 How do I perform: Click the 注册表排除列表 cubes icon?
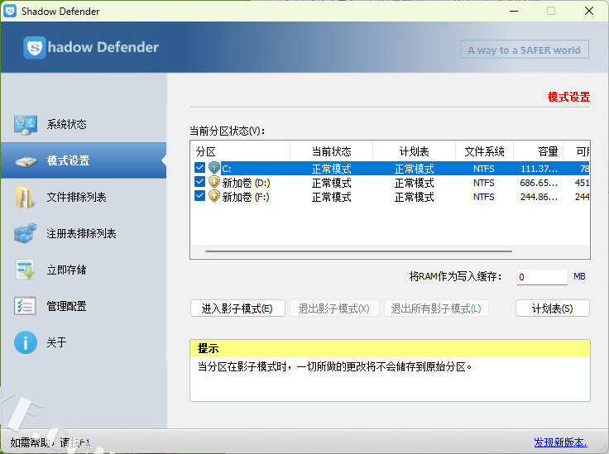tap(26, 233)
